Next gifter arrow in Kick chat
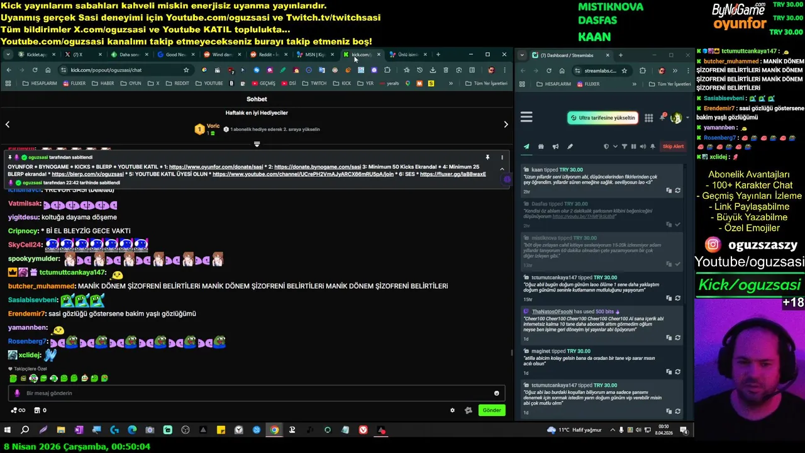Viewport: 805px width, 453px height. [506, 125]
